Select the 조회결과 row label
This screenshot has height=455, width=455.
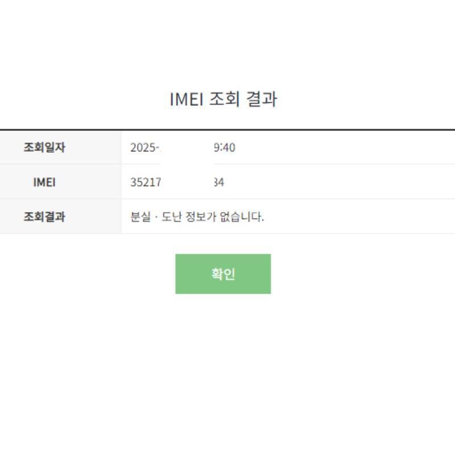[x=44, y=217]
